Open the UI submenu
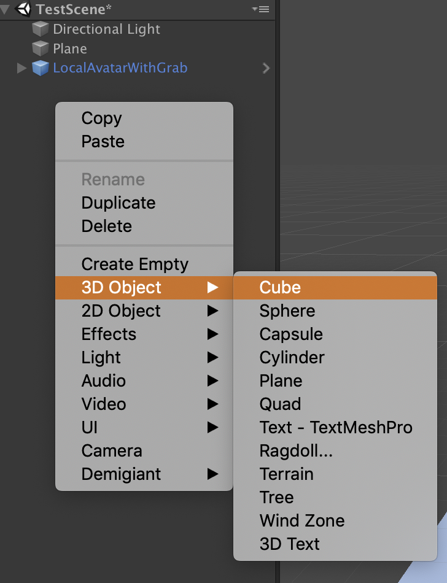 coord(144,428)
